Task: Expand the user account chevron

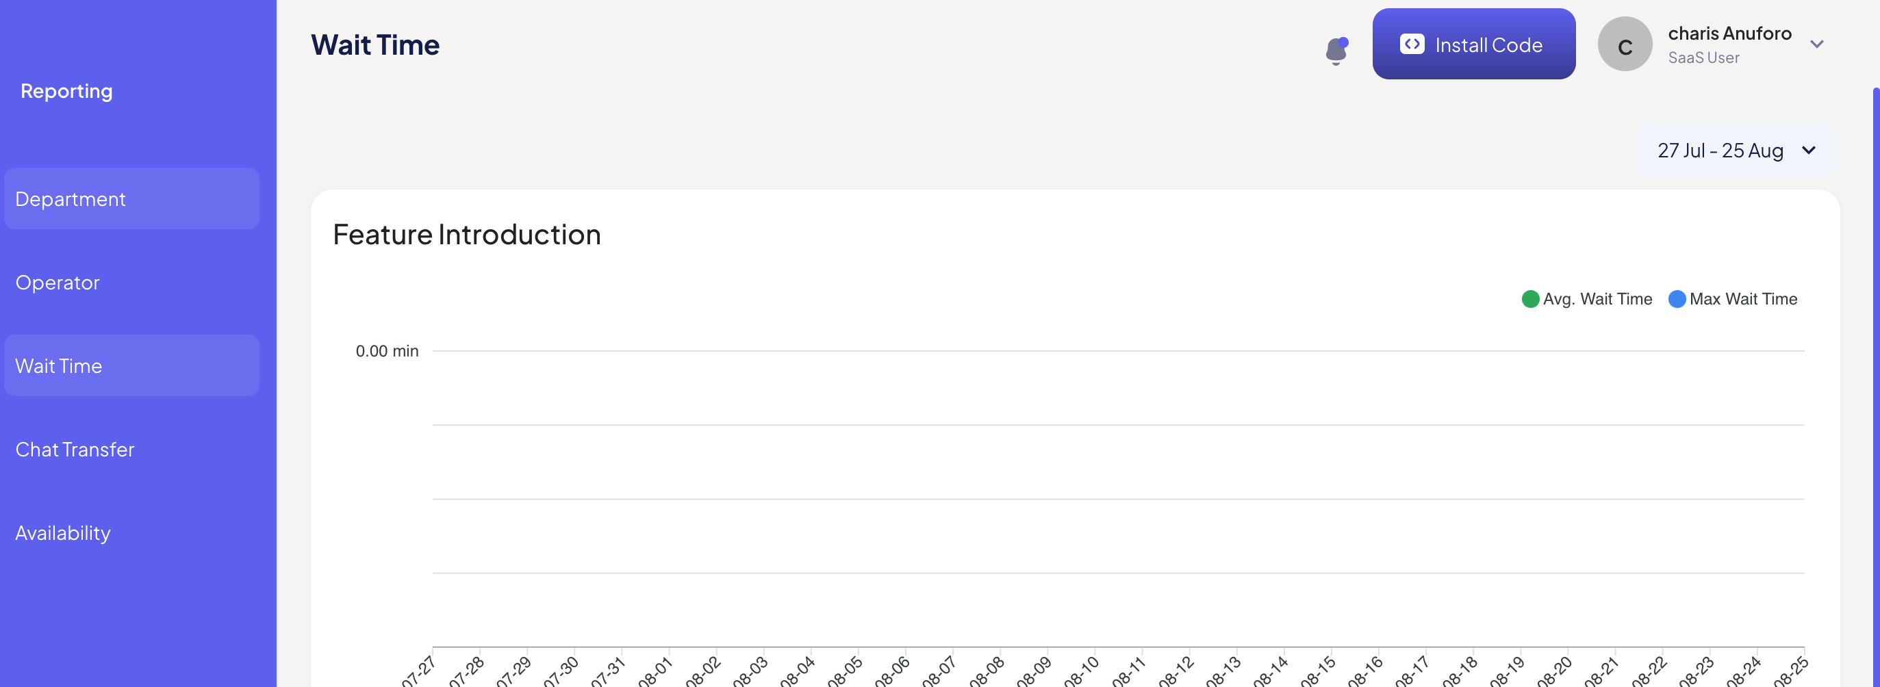Action: (x=1816, y=44)
